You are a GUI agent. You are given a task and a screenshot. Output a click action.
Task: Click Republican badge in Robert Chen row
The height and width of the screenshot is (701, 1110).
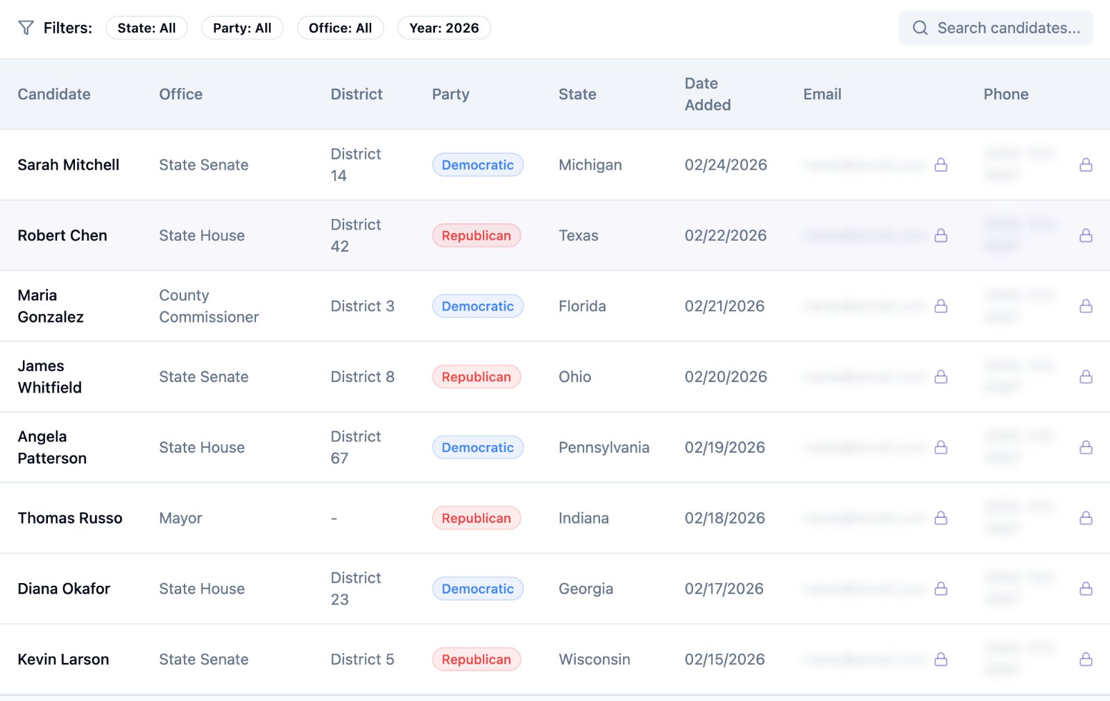pos(477,236)
